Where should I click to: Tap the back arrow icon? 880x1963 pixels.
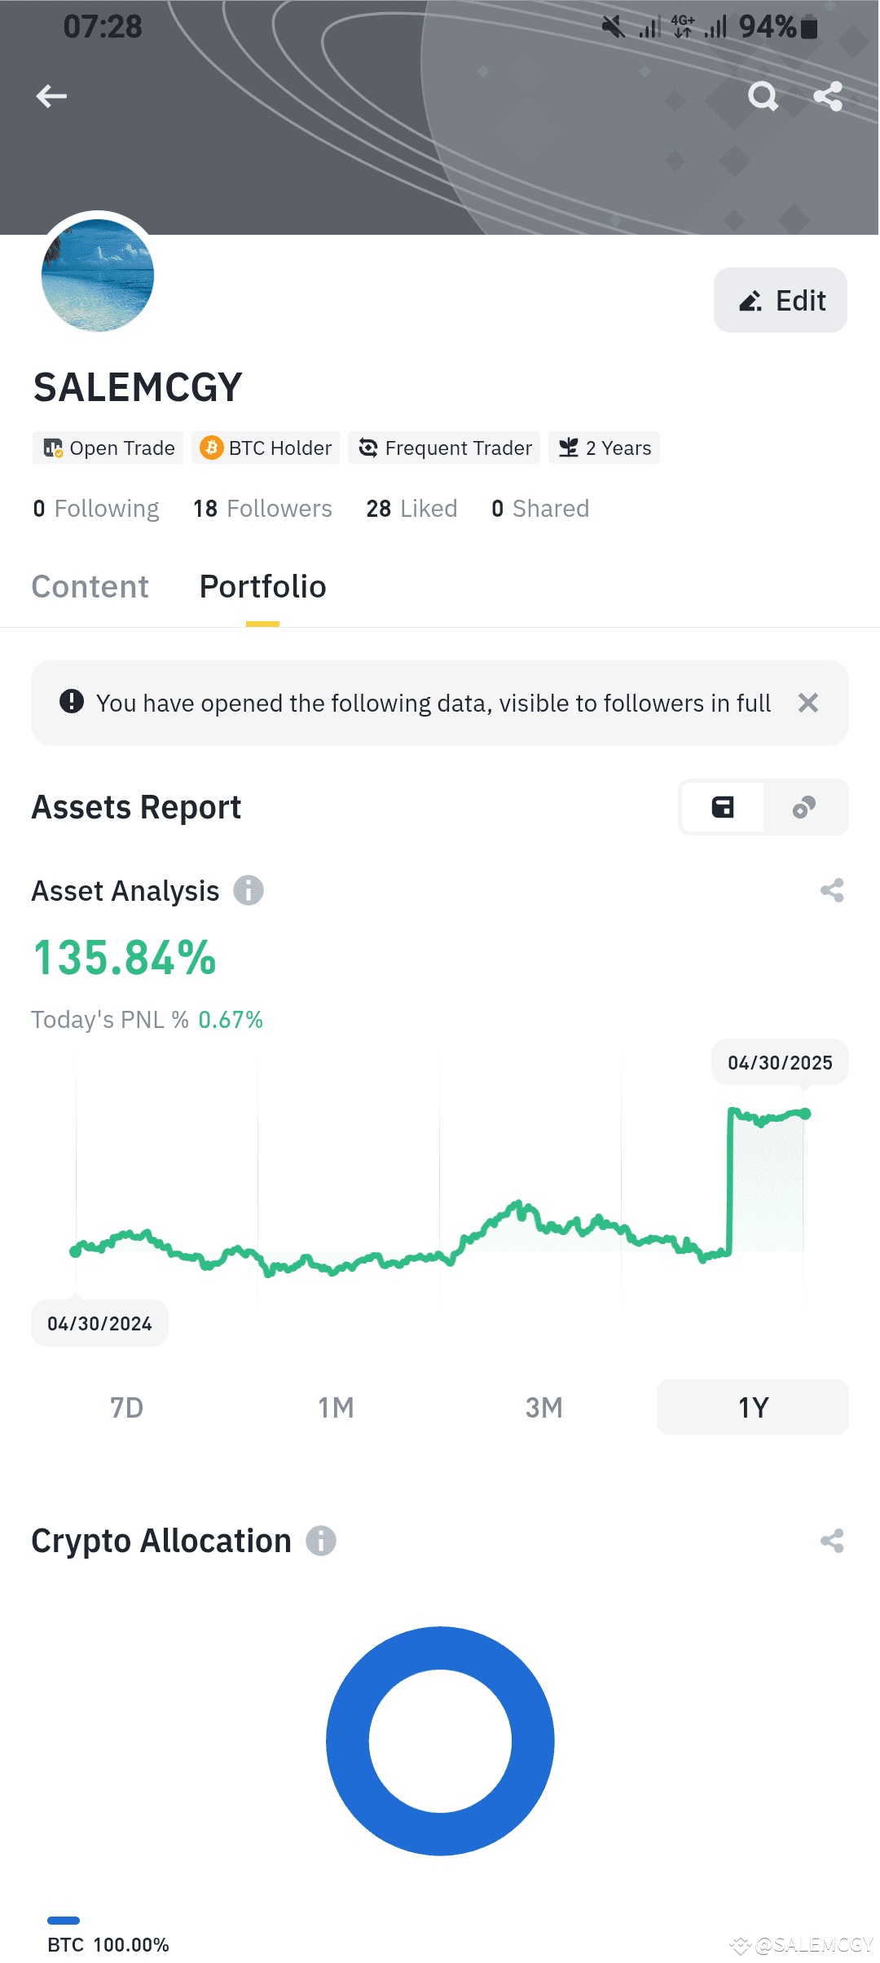click(51, 96)
